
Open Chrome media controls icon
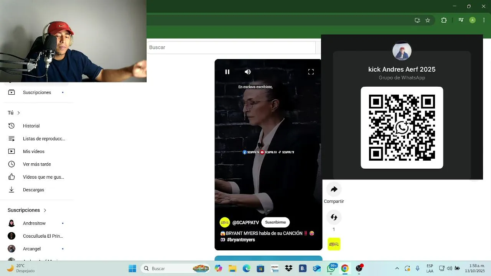(x=461, y=20)
